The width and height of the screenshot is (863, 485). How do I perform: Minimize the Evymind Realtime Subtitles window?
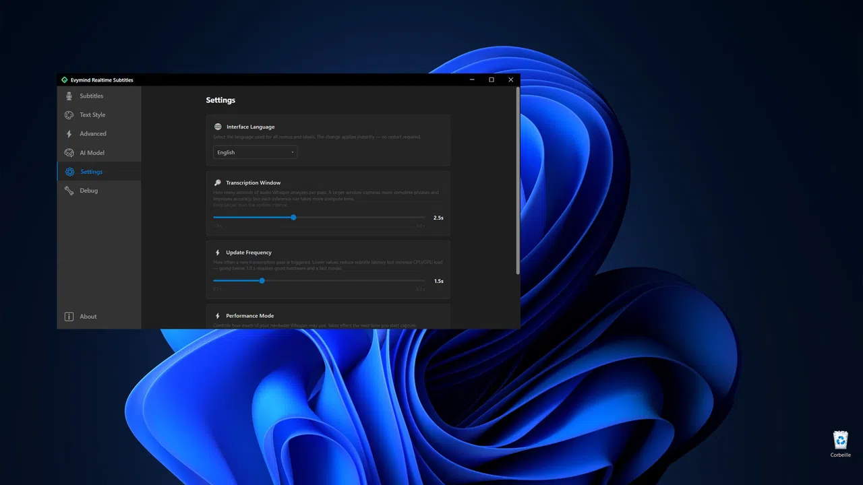(x=472, y=79)
